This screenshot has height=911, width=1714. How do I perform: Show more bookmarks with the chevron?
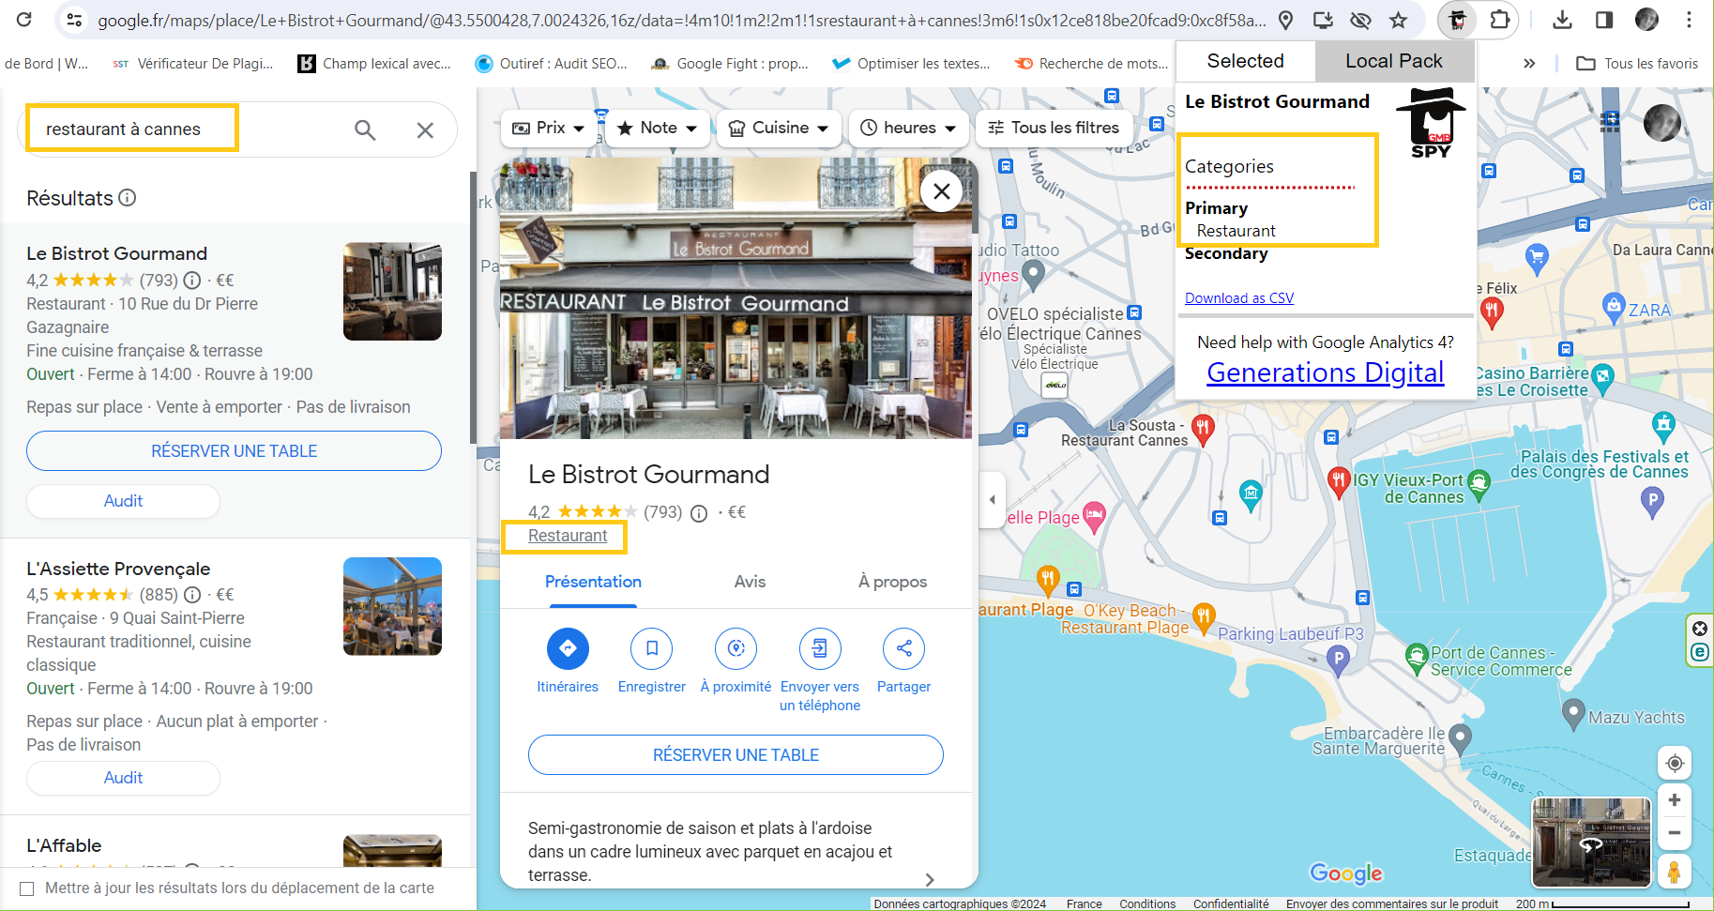point(1529,64)
